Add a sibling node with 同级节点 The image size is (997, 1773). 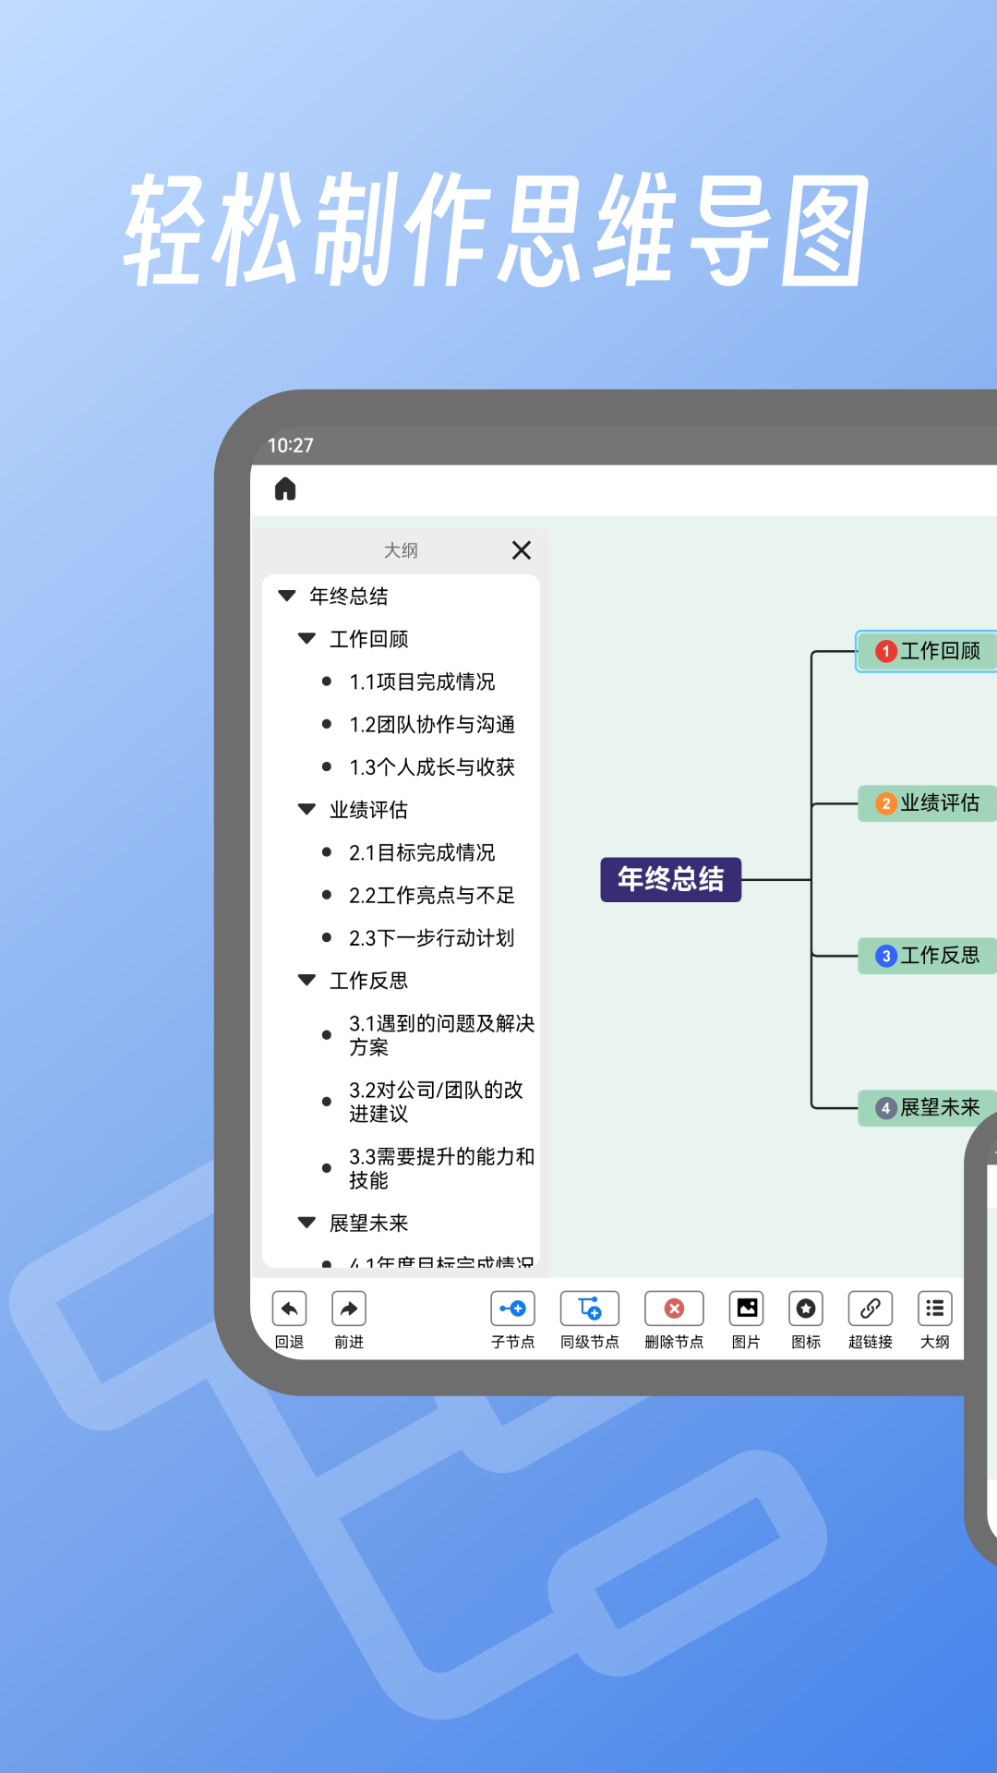(589, 1309)
